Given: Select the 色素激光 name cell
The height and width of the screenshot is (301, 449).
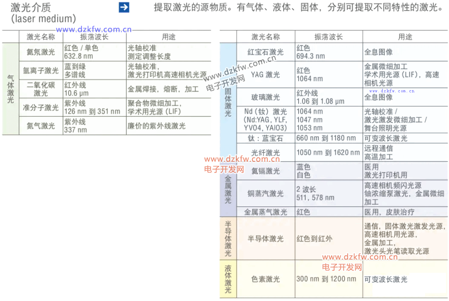Looking at the screenshot, I should pyautogui.click(x=265, y=279).
